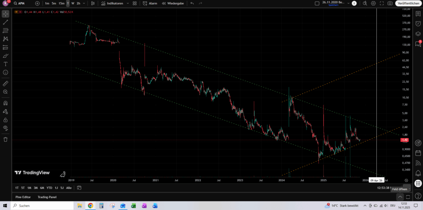Delete drawings with the trash icon
Viewport: 423px width, 210px height.
pyautogui.click(x=6, y=139)
